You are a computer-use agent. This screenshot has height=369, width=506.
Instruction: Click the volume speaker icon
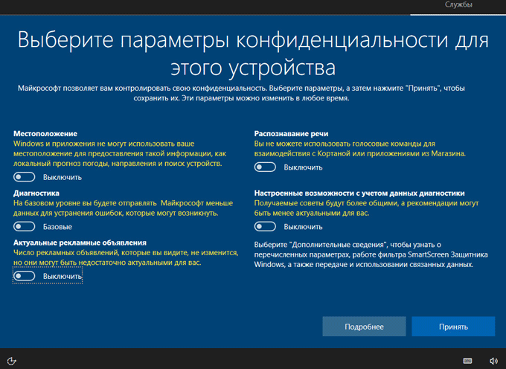[x=493, y=361]
